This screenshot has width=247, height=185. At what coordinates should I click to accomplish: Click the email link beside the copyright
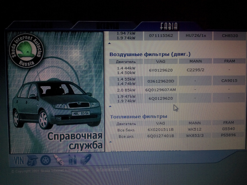113,169
